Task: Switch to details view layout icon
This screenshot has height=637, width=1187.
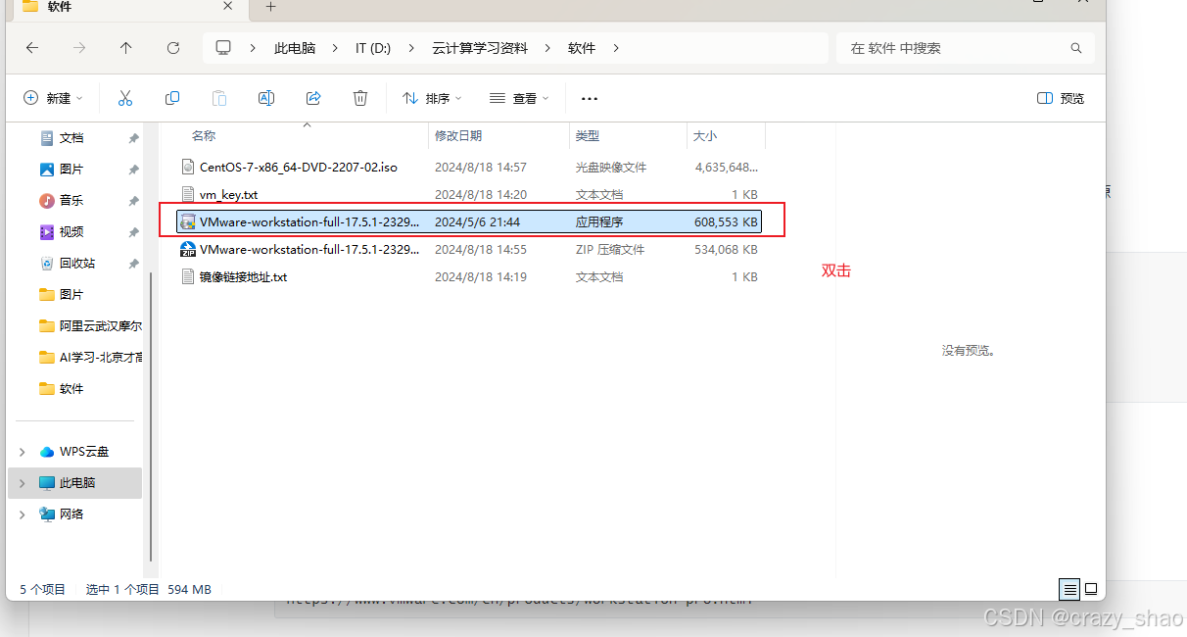Action: point(1069,589)
